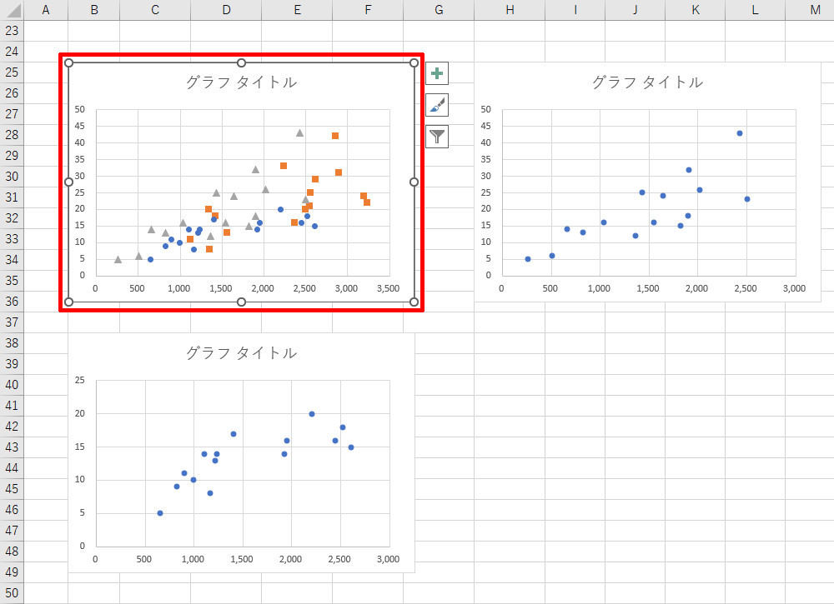Open the Chart Styles paintbrush button
Viewport: 834px width, 604px height.
pos(437,105)
